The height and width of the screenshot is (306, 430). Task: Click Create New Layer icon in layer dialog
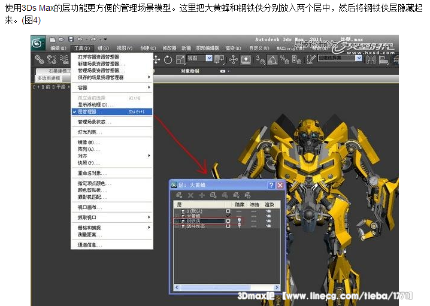179,195
